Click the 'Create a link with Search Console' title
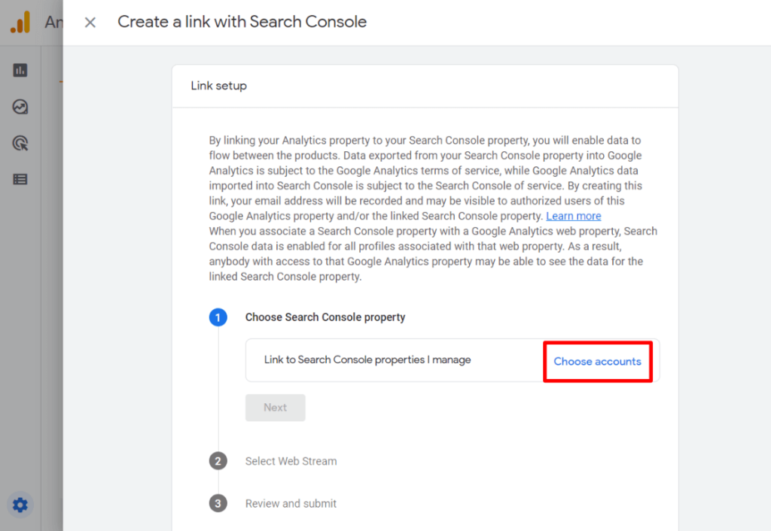Screen dimensions: 771x531 [242, 22]
